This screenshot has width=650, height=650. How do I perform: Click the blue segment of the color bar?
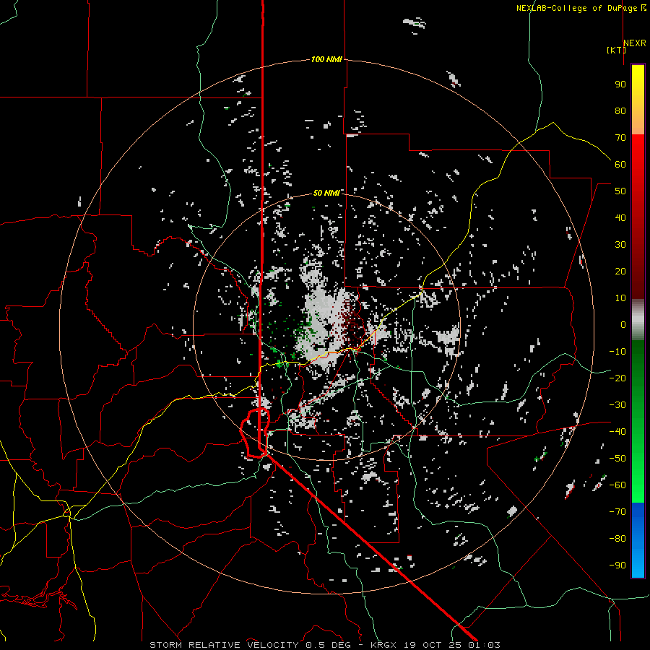pos(638,540)
